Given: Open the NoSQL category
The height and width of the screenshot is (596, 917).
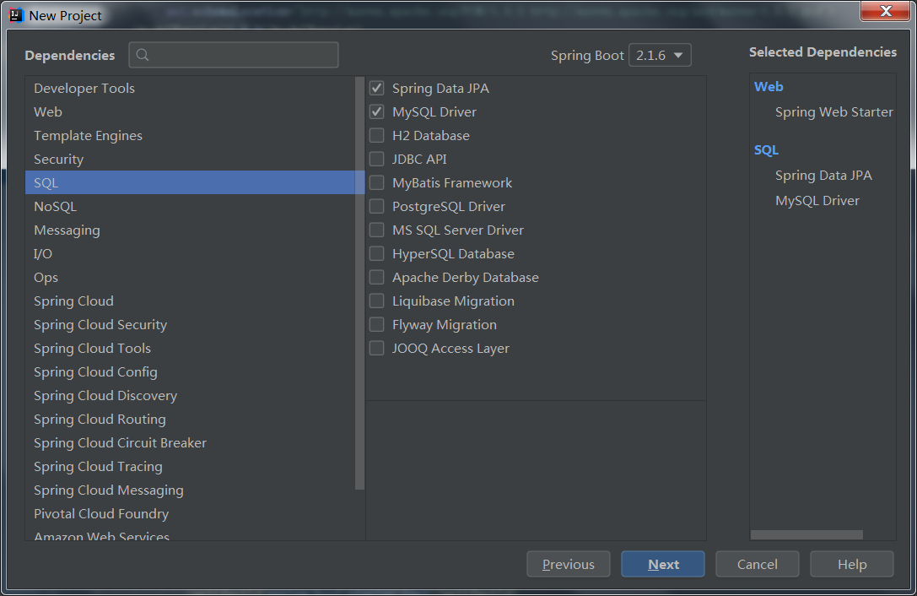Looking at the screenshot, I should tap(190, 207).
